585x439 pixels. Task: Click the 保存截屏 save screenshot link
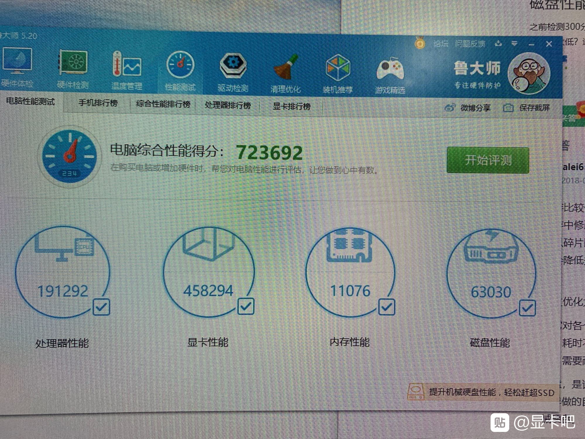534,108
